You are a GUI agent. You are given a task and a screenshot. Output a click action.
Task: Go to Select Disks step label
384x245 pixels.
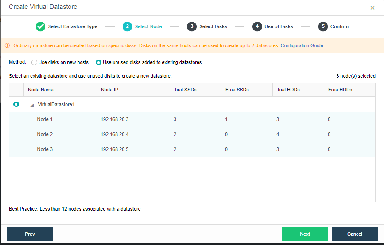coord(213,26)
